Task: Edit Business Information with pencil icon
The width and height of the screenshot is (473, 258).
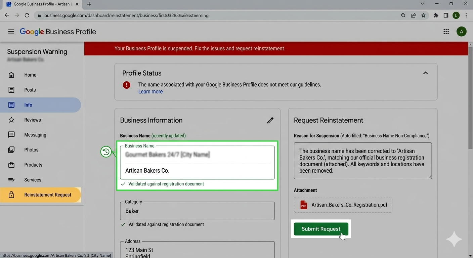Action: [270, 120]
